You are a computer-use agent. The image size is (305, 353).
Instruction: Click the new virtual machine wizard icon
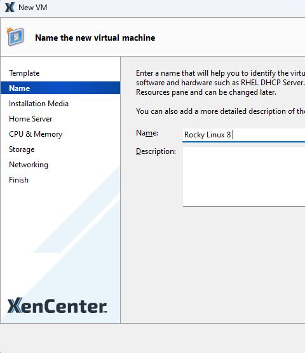coord(15,36)
